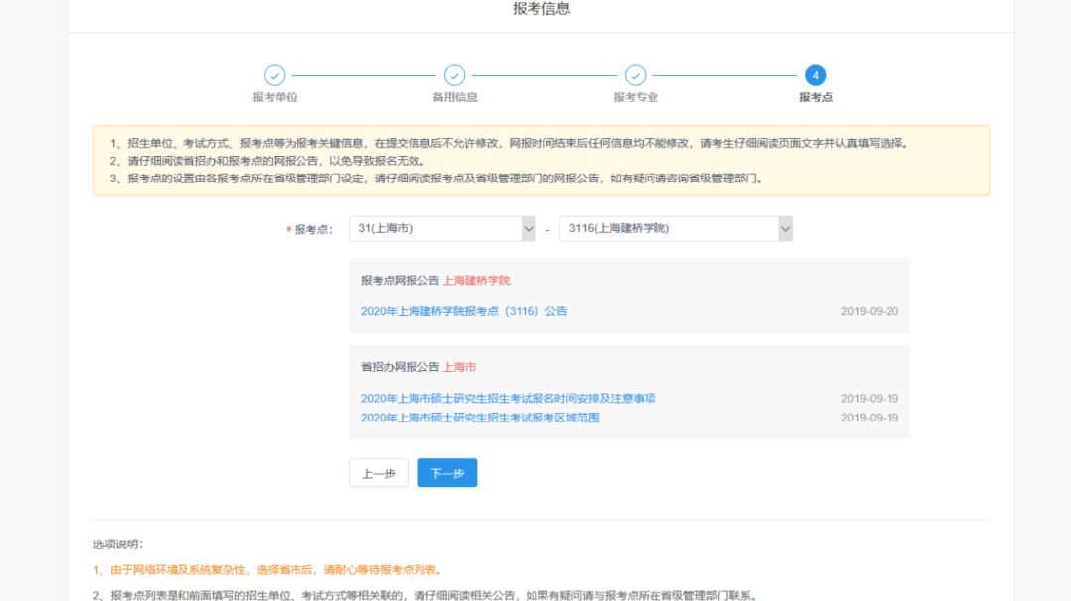Open 2020年上海建桥学院报考点（3116）公告 link
Image resolution: width=1071 pixels, height=601 pixels.
click(x=464, y=311)
